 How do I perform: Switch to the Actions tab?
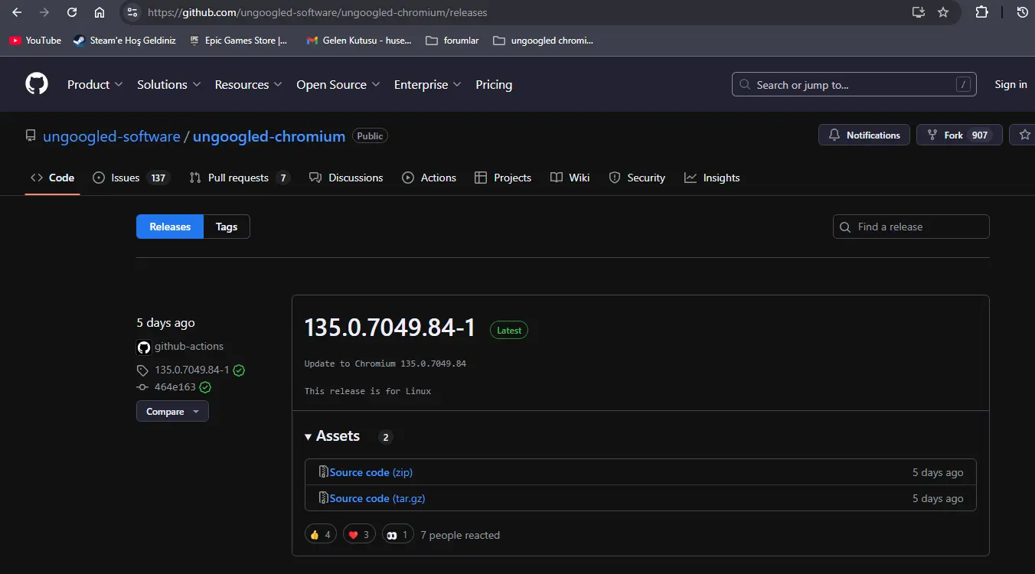click(429, 178)
